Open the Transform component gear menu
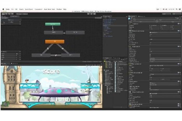 [180, 23]
